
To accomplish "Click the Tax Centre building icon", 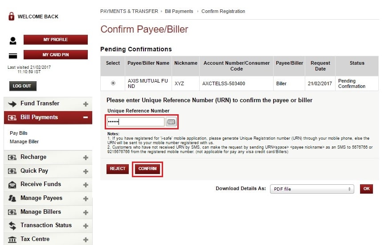I will point(12,239).
